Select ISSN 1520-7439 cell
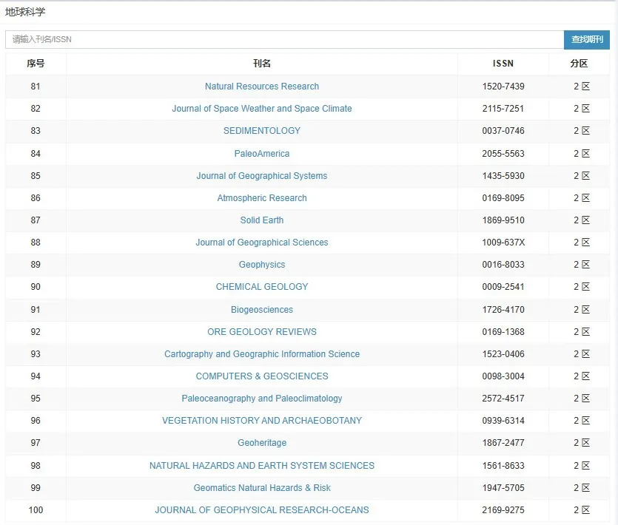The image size is (618, 525). pos(503,87)
